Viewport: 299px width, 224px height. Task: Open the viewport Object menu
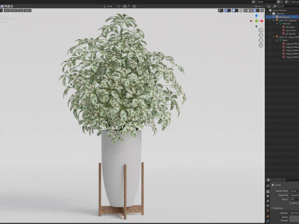27,11
